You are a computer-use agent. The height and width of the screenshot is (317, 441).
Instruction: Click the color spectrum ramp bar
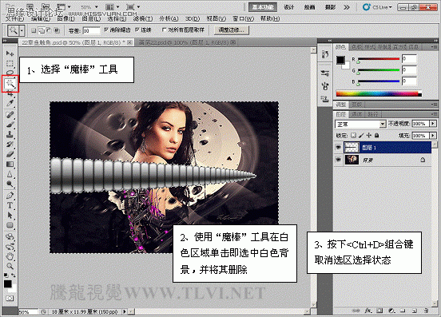[379, 94]
